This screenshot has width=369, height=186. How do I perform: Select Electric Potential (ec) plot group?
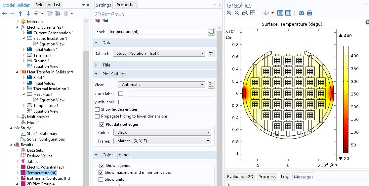point(45,167)
